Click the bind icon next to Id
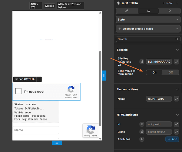Screen dimensions: 182x152 coord(142,124)
